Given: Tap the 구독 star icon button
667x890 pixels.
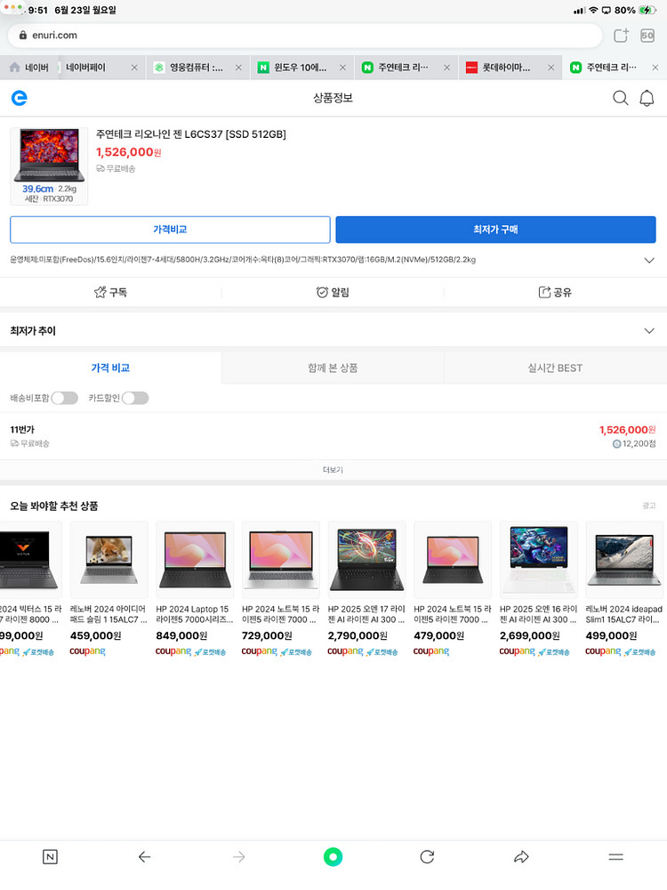Looking at the screenshot, I should (110, 292).
